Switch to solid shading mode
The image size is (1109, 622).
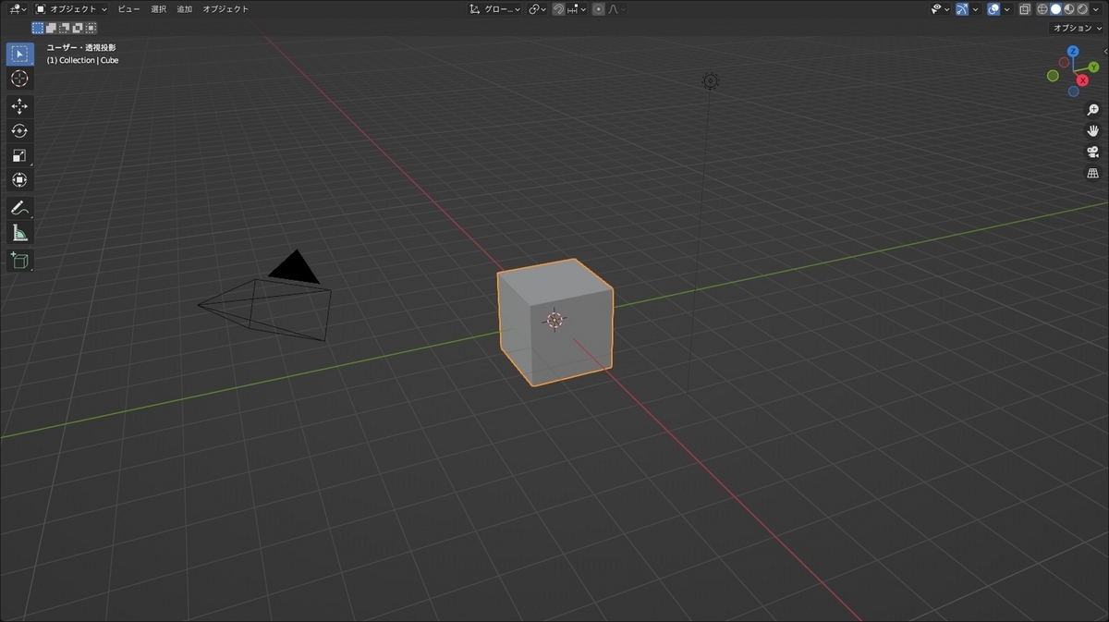[x=1055, y=9]
